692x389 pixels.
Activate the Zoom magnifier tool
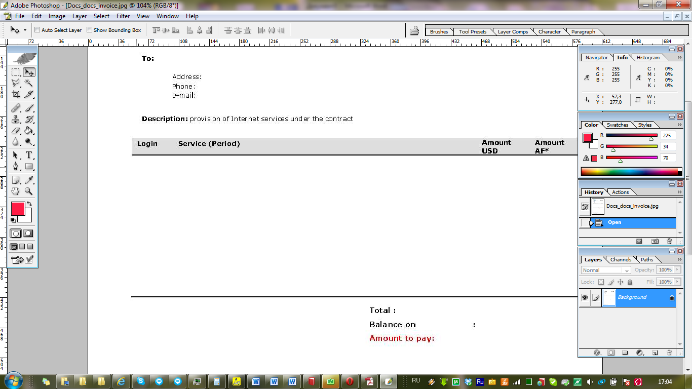(29, 191)
